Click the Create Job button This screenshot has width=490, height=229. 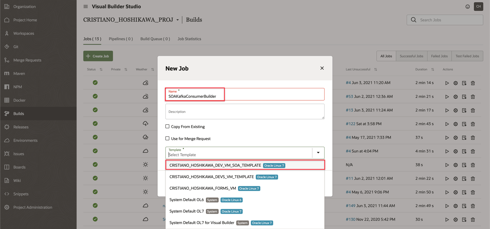tap(98, 56)
